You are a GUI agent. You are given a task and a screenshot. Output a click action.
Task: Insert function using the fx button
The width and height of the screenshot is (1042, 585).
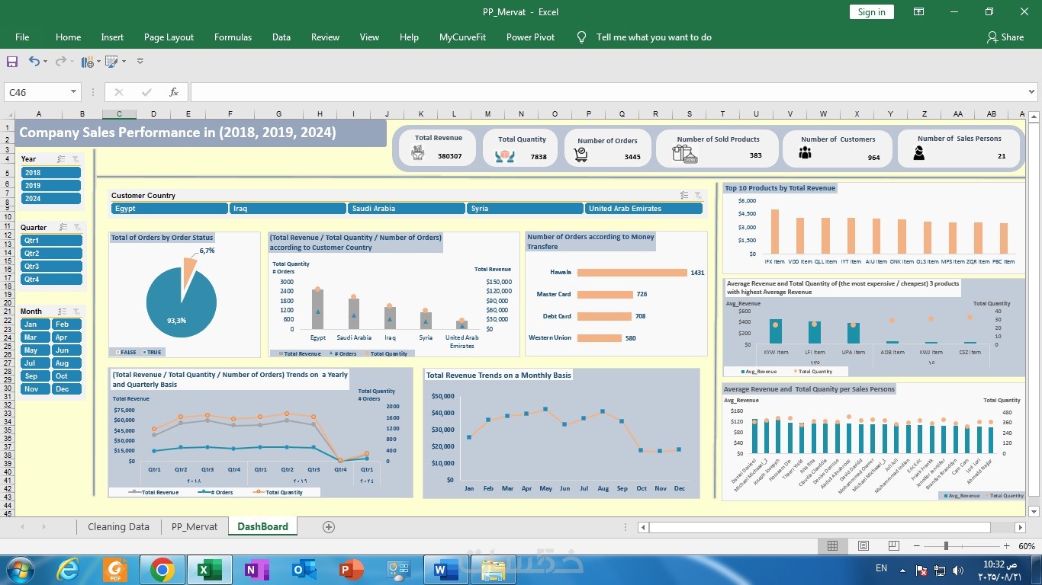(x=174, y=92)
